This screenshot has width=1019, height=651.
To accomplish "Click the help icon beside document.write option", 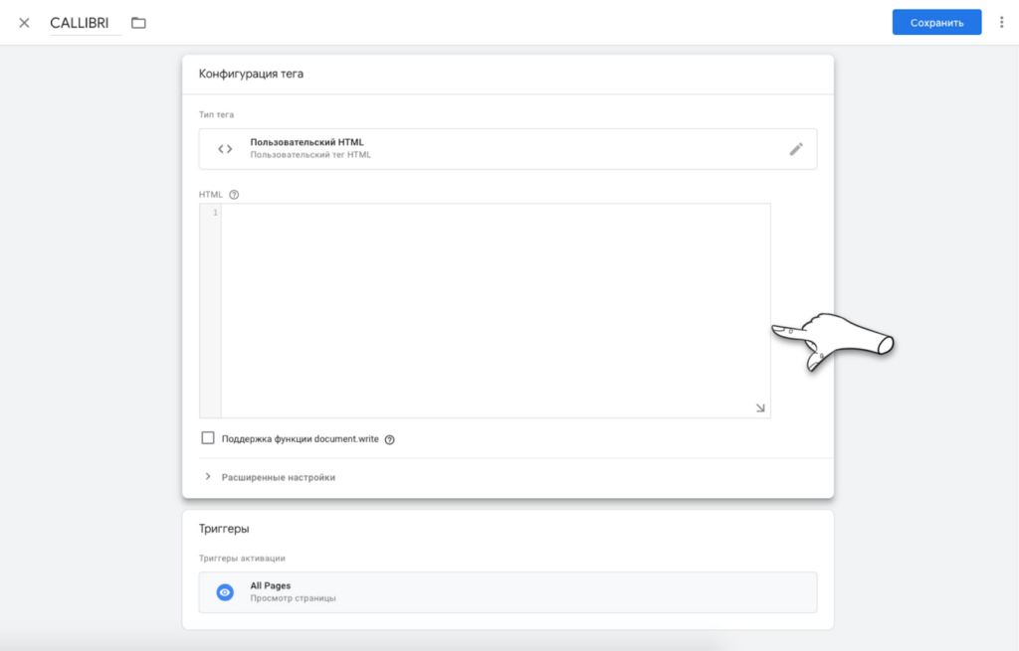I will (x=390, y=439).
